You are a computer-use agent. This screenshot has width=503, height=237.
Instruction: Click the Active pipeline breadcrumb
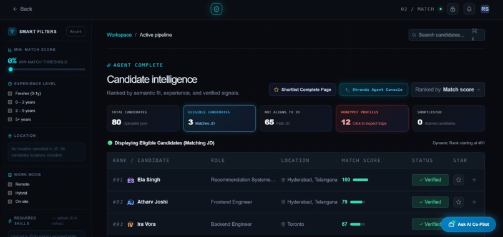click(155, 35)
